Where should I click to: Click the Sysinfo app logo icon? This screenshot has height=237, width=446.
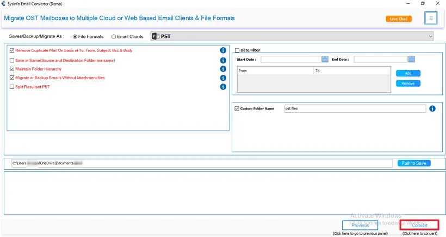(x=3, y=4)
